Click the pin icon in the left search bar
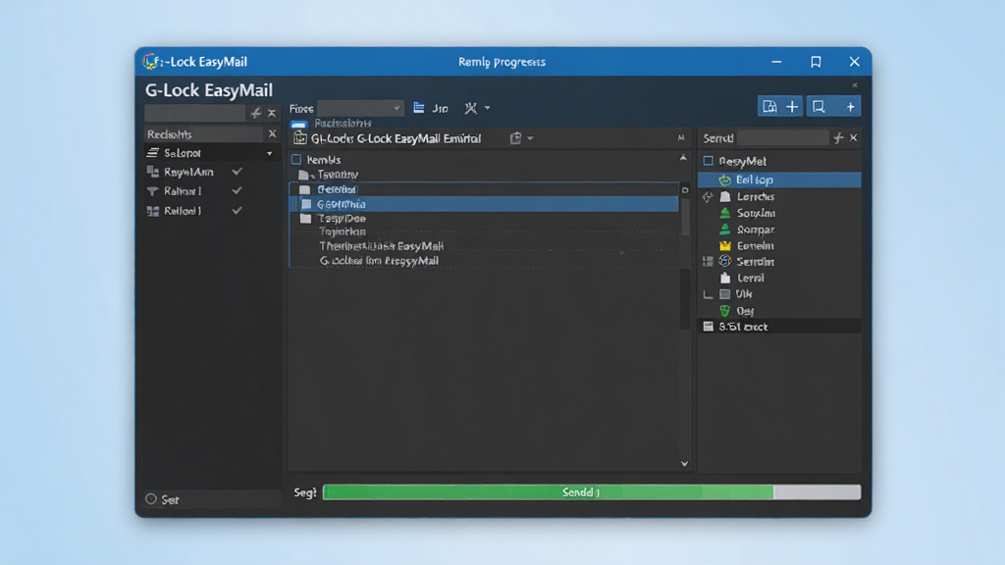 pyautogui.click(x=256, y=114)
